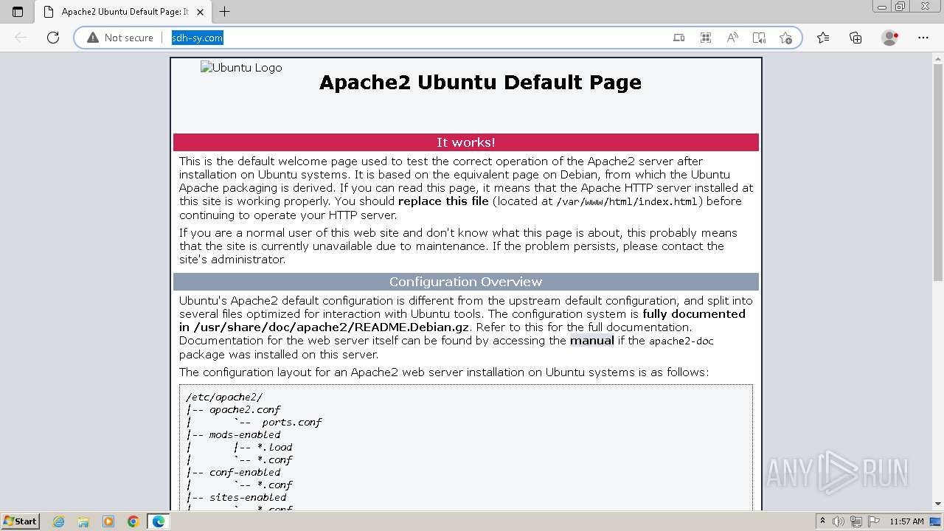Open the Favorites list
Image resolution: width=944 pixels, height=531 pixels.
pos(823,38)
